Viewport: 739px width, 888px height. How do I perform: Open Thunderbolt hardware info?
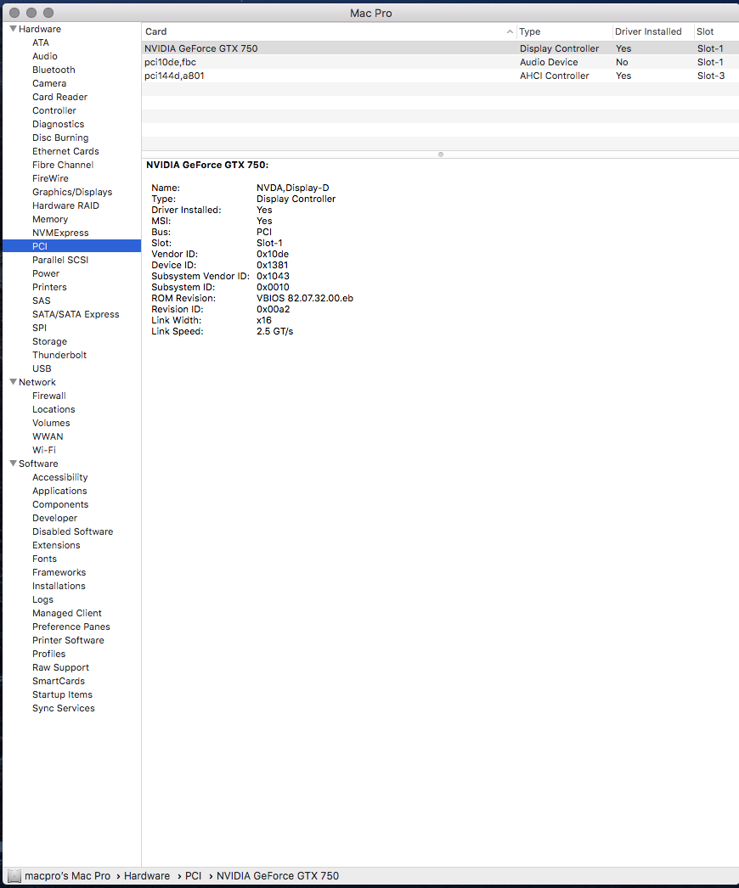59,355
